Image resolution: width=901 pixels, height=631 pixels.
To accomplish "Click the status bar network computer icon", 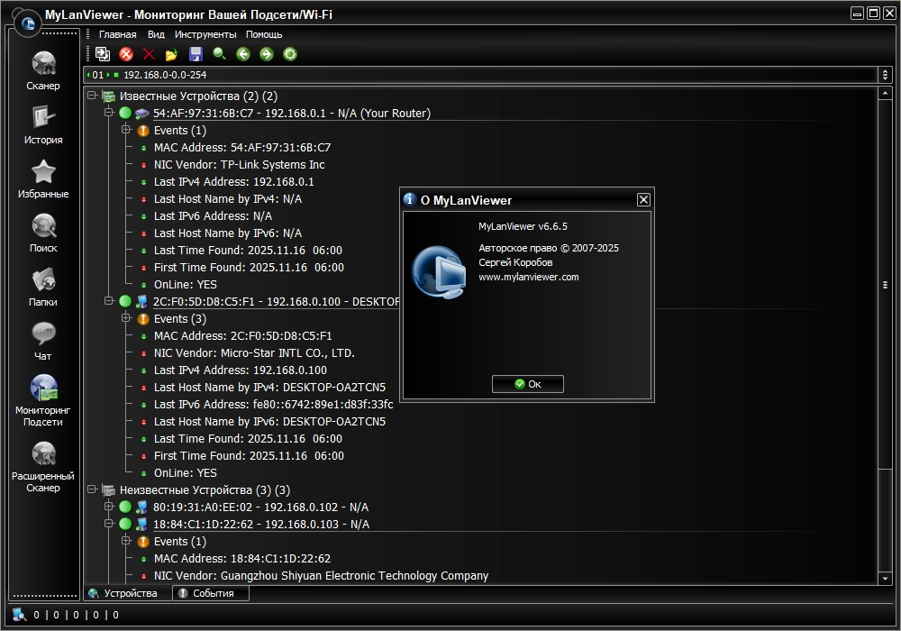I will [19, 615].
